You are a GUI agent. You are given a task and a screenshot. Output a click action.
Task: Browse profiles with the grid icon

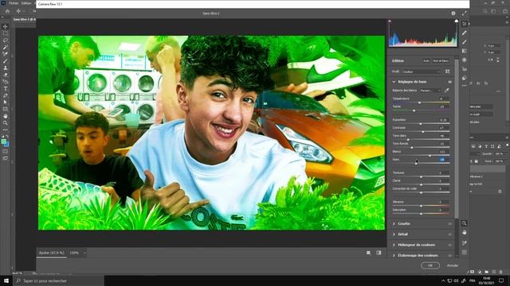[x=448, y=71]
